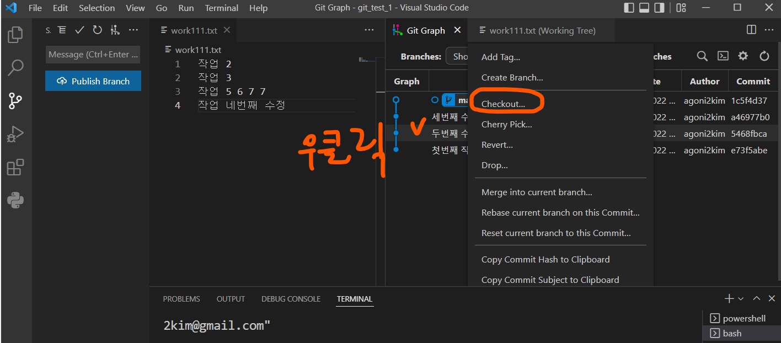Choose Copy Commit Hash to Clipboard
The height and width of the screenshot is (343, 781).
coord(560,260)
